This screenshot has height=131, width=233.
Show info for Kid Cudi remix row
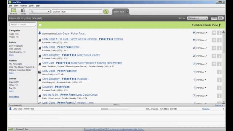pyautogui.click(x=219, y=40)
